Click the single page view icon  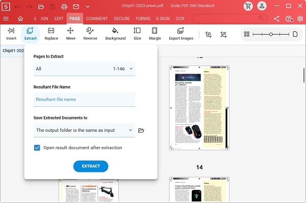tap(295, 34)
